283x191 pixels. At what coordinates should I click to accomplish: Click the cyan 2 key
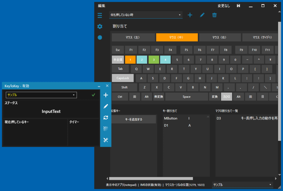(x=142, y=60)
